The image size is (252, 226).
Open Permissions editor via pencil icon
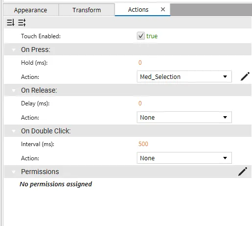[x=243, y=172]
